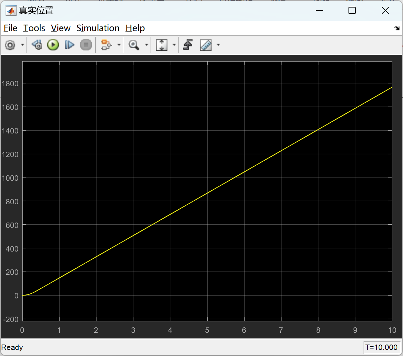Screen dimensions: 403x356
Task: Expand the Zoom tool dropdown arrow
Action: click(x=147, y=45)
